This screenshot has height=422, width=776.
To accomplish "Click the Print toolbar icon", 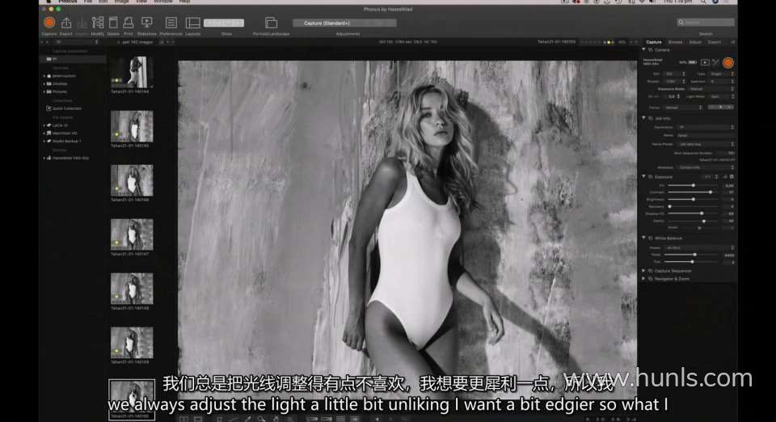I will click(129, 23).
